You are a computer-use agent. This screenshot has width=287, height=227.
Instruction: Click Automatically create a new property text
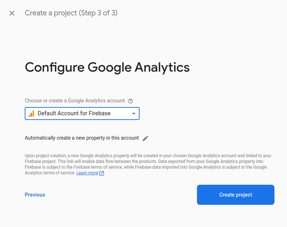click(x=82, y=138)
